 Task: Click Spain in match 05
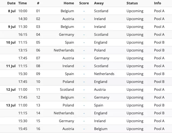pyautogui.click(x=70, y=43)
